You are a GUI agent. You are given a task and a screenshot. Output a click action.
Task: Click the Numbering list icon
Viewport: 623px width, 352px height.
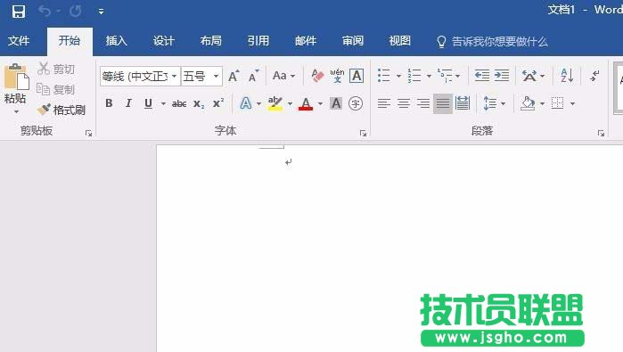click(414, 76)
